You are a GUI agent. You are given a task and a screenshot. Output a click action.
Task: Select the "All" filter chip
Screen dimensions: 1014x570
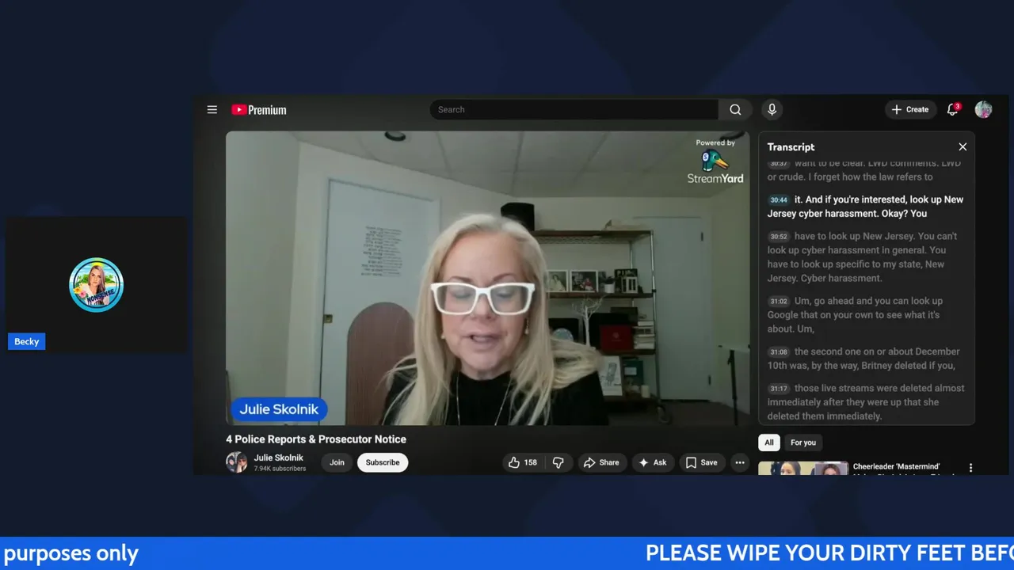769,443
